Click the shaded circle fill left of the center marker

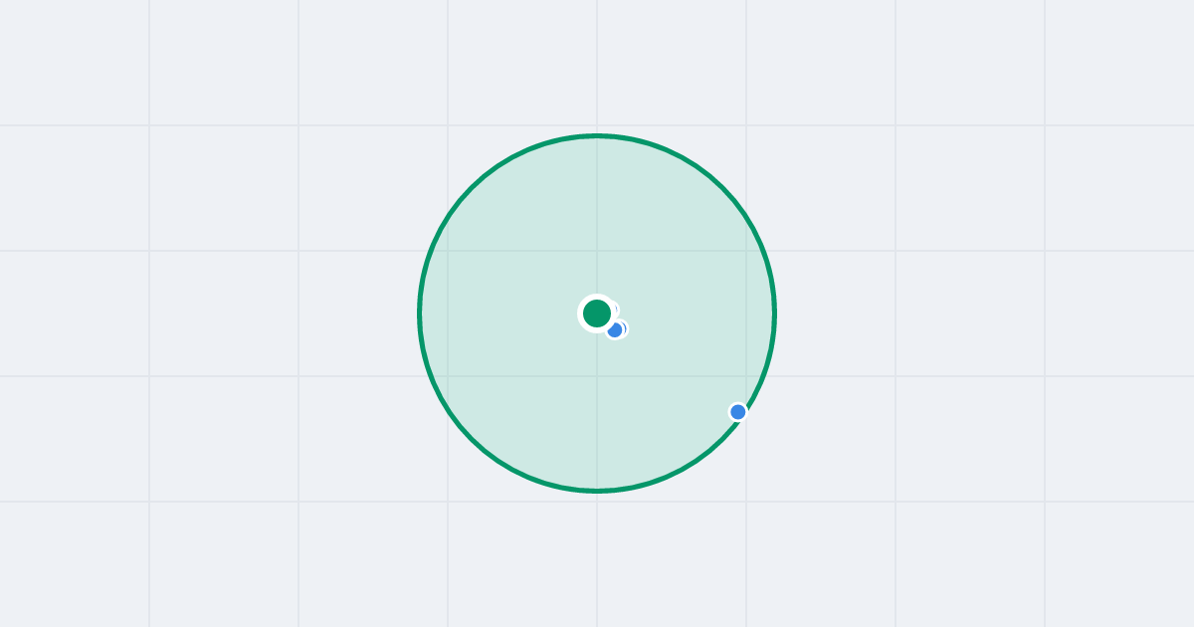pos(497,313)
